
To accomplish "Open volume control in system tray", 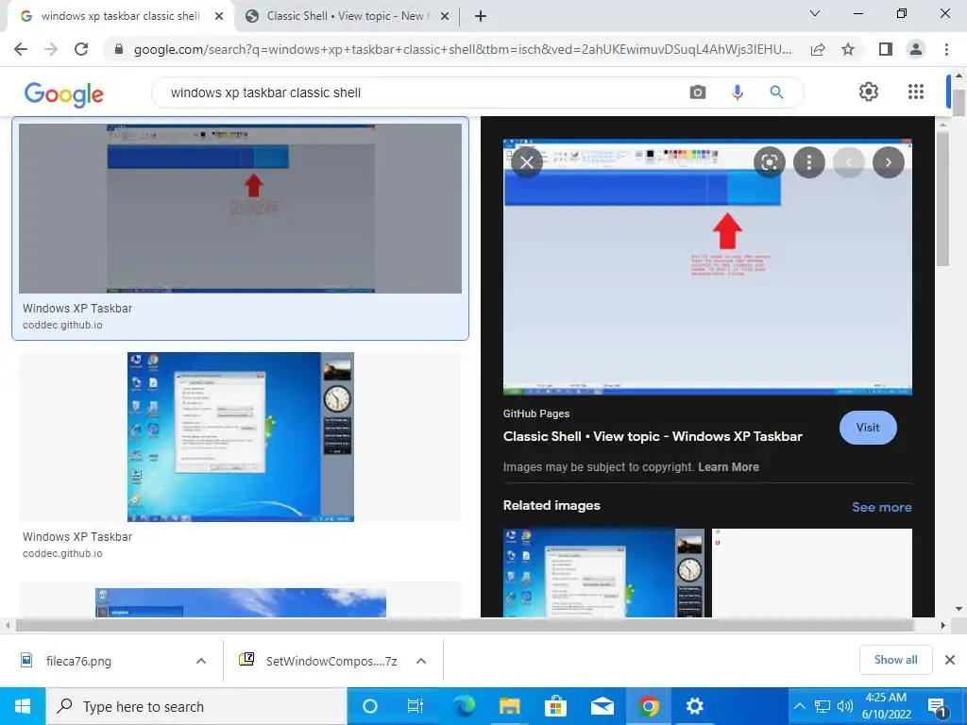I will coord(845,706).
